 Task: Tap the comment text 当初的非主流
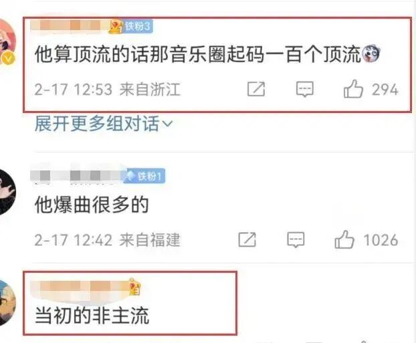[x=92, y=316]
